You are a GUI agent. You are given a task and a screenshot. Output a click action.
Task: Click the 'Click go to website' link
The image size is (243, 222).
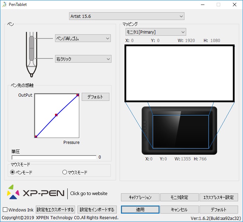tap(89, 193)
